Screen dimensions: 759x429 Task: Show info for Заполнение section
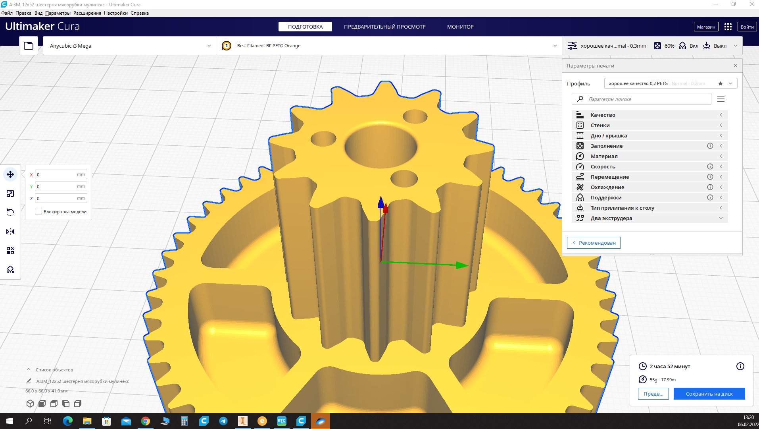pyautogui.click(x=710, y=146)
